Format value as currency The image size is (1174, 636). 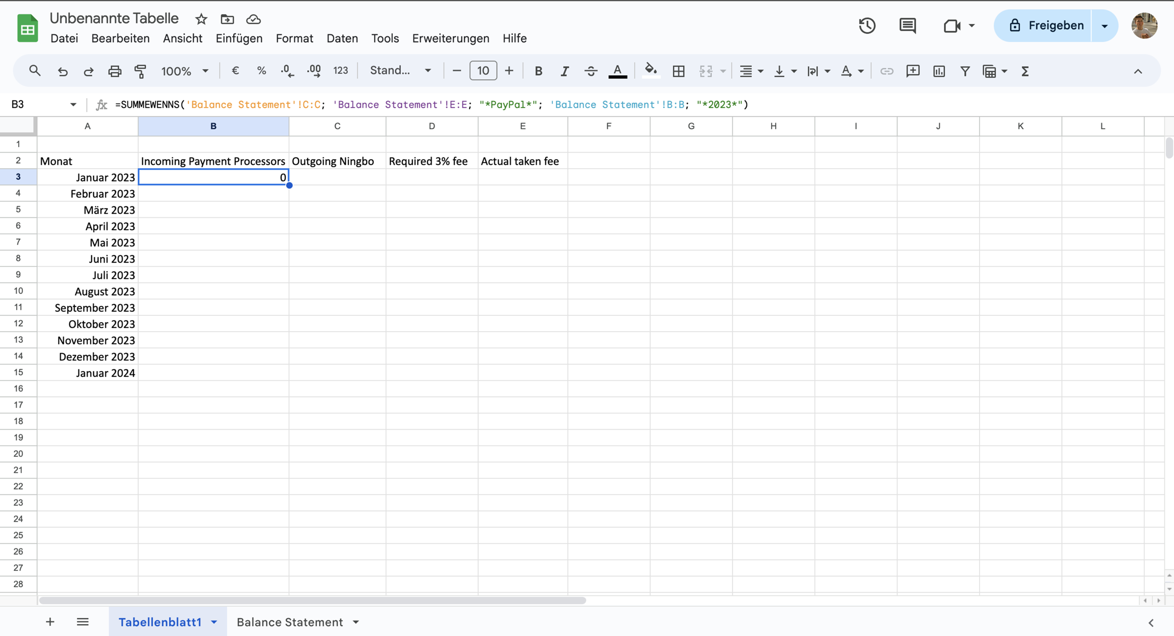point(235,70)
